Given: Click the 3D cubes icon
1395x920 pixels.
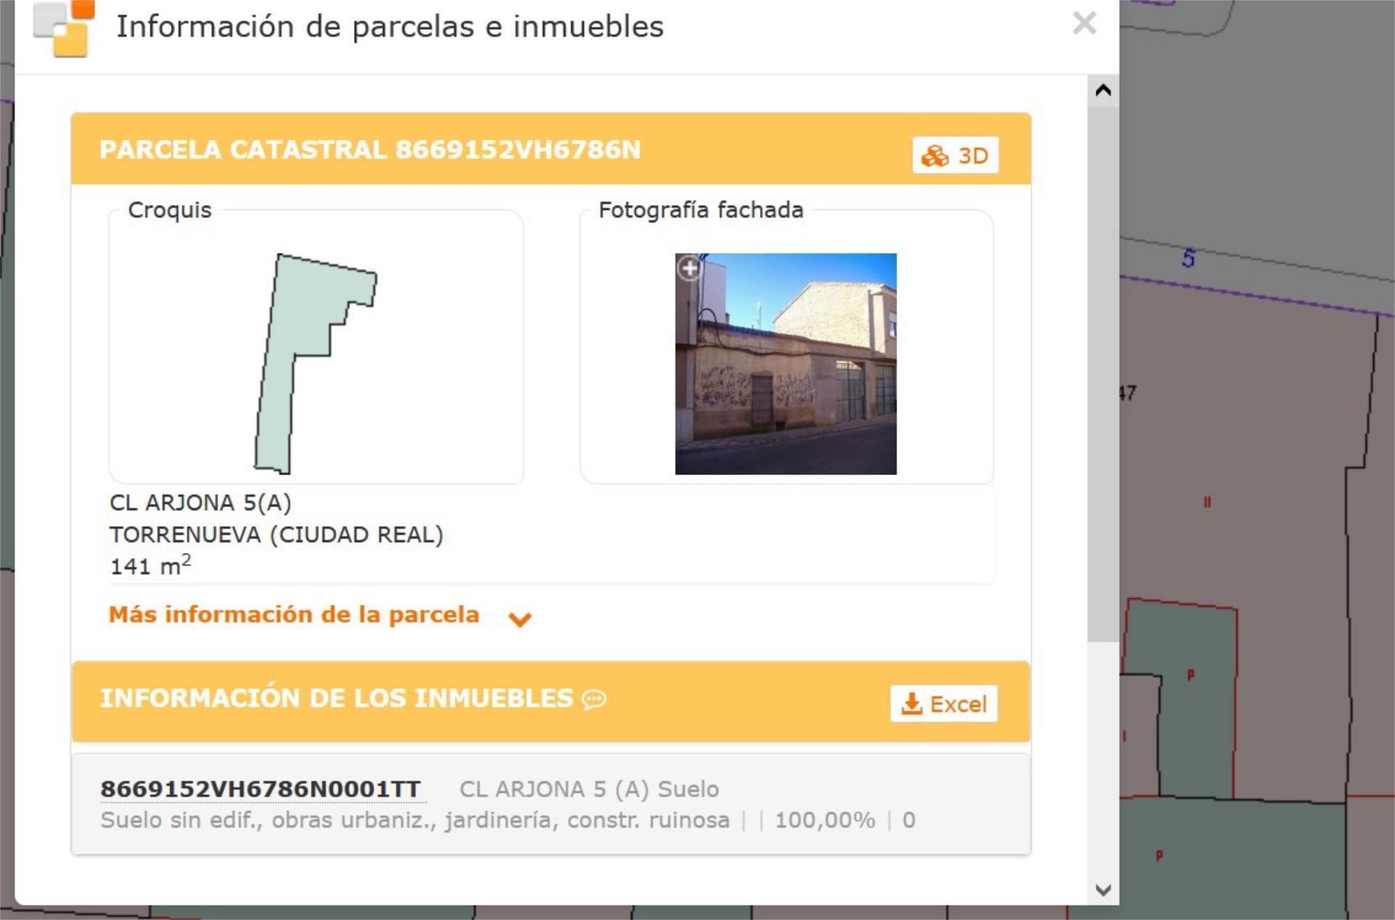Looking at the screenshot, I should coord(934,156).
